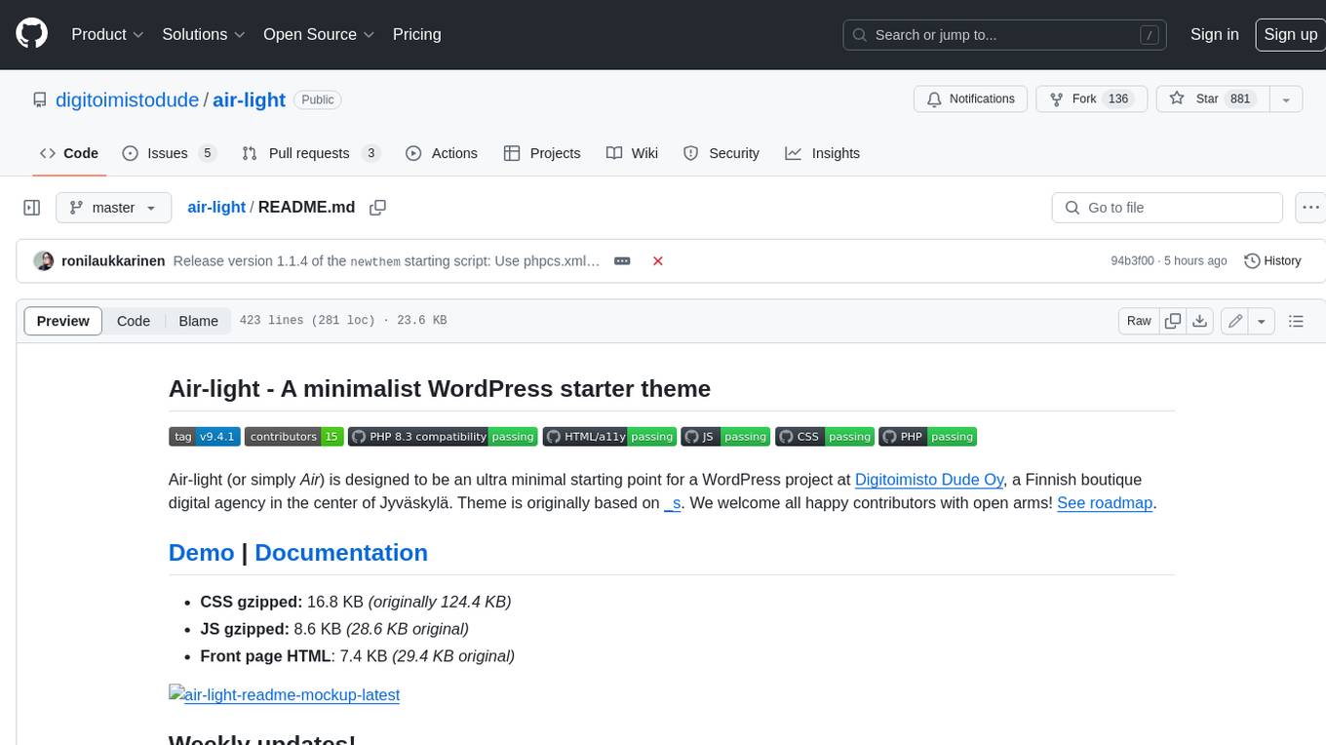
Task: Focus the Go to file field
Action: tap(1167, 208)
